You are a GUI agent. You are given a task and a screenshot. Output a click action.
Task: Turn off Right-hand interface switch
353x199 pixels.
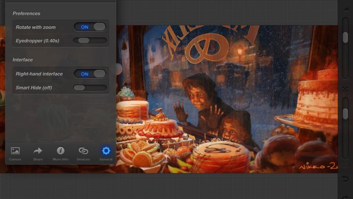pyautogui.click(x=90, y=74)
